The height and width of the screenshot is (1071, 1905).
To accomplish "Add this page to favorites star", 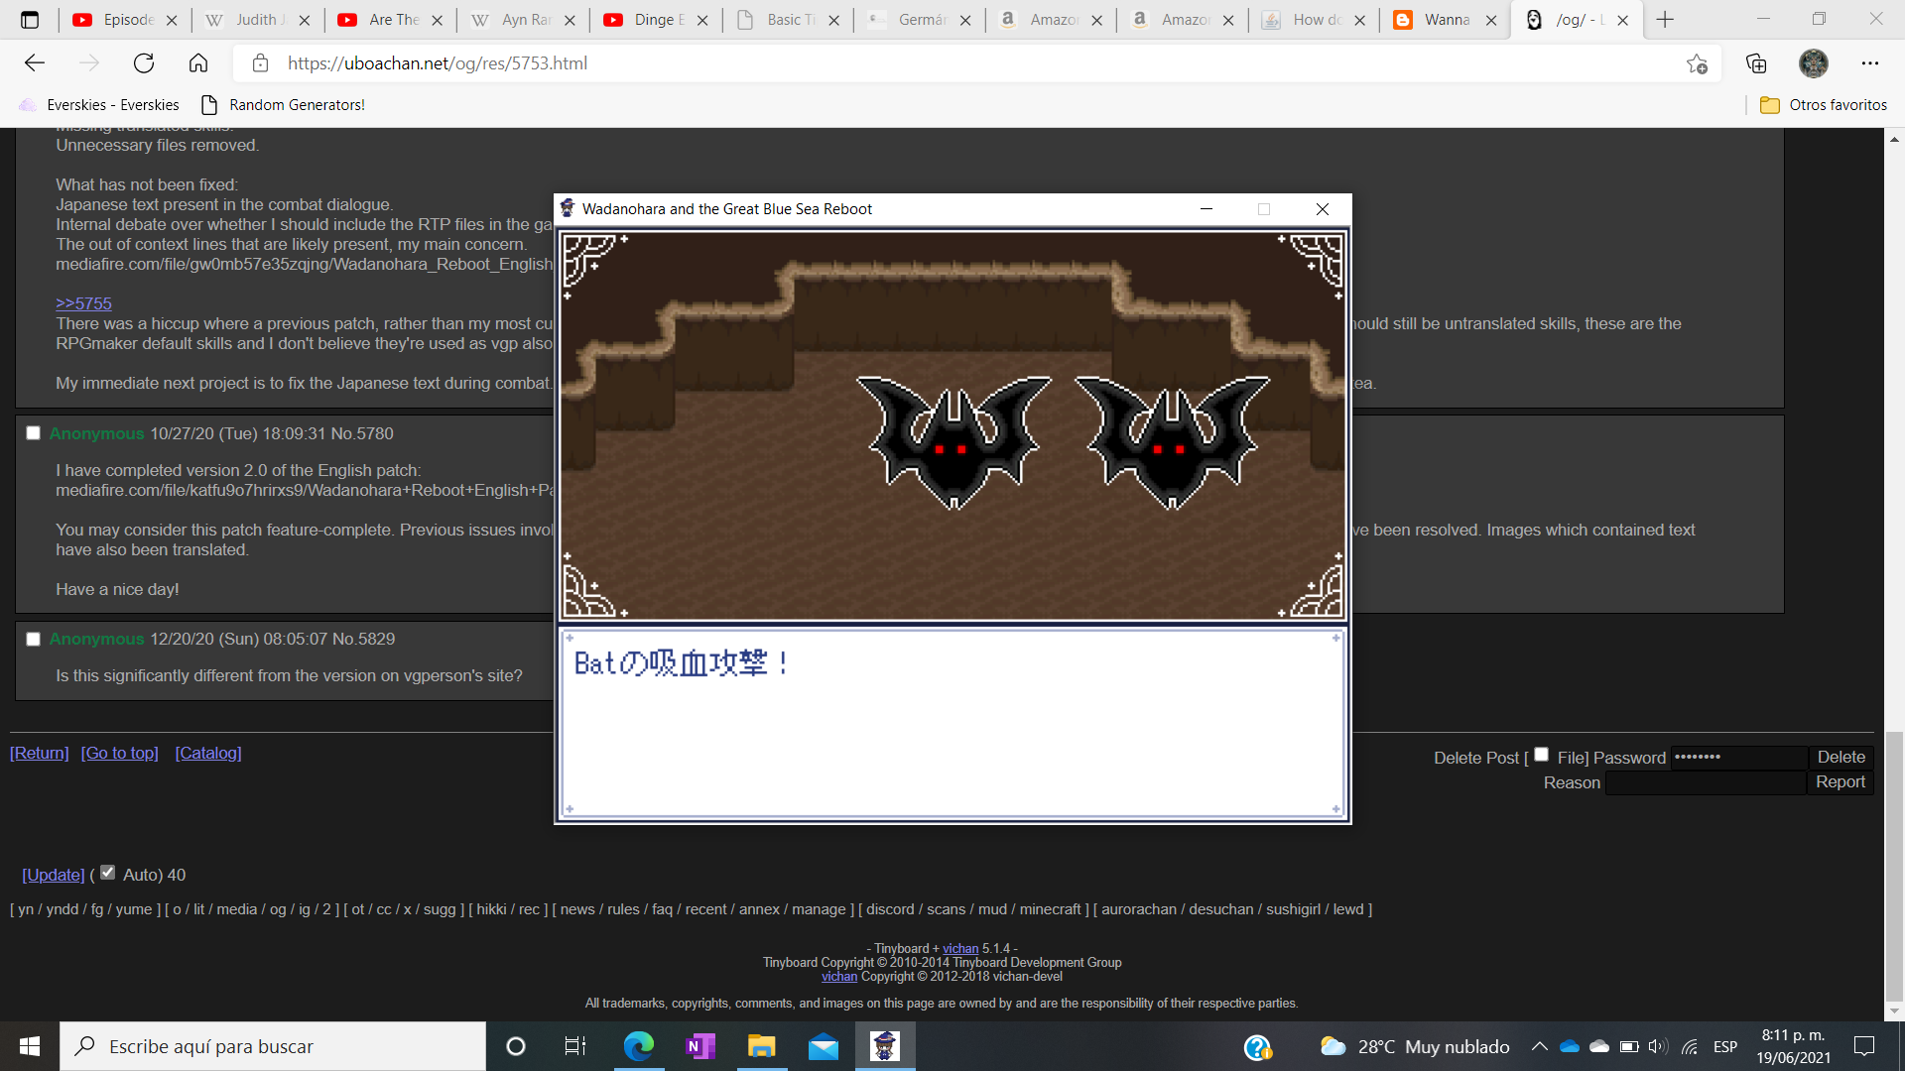I will click(1697, 63).
